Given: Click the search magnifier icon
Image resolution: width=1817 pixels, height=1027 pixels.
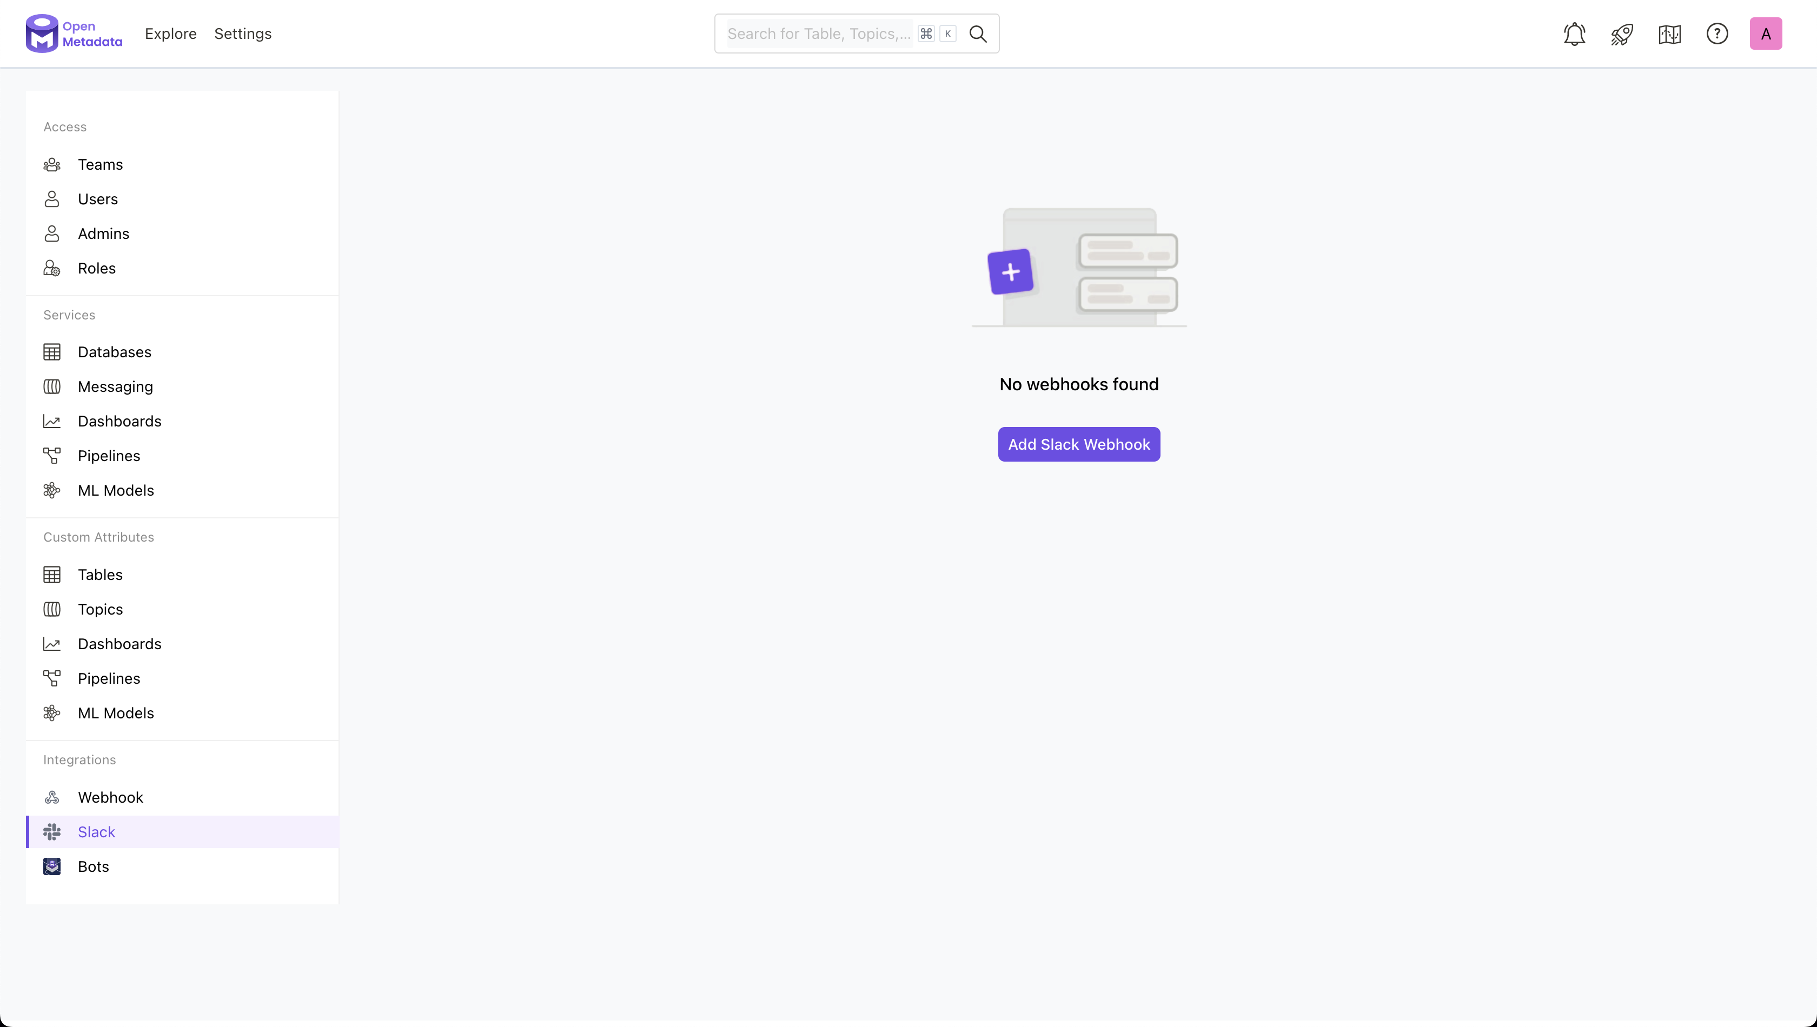Looking at the screenshot, I should click(x=978, y=34).
